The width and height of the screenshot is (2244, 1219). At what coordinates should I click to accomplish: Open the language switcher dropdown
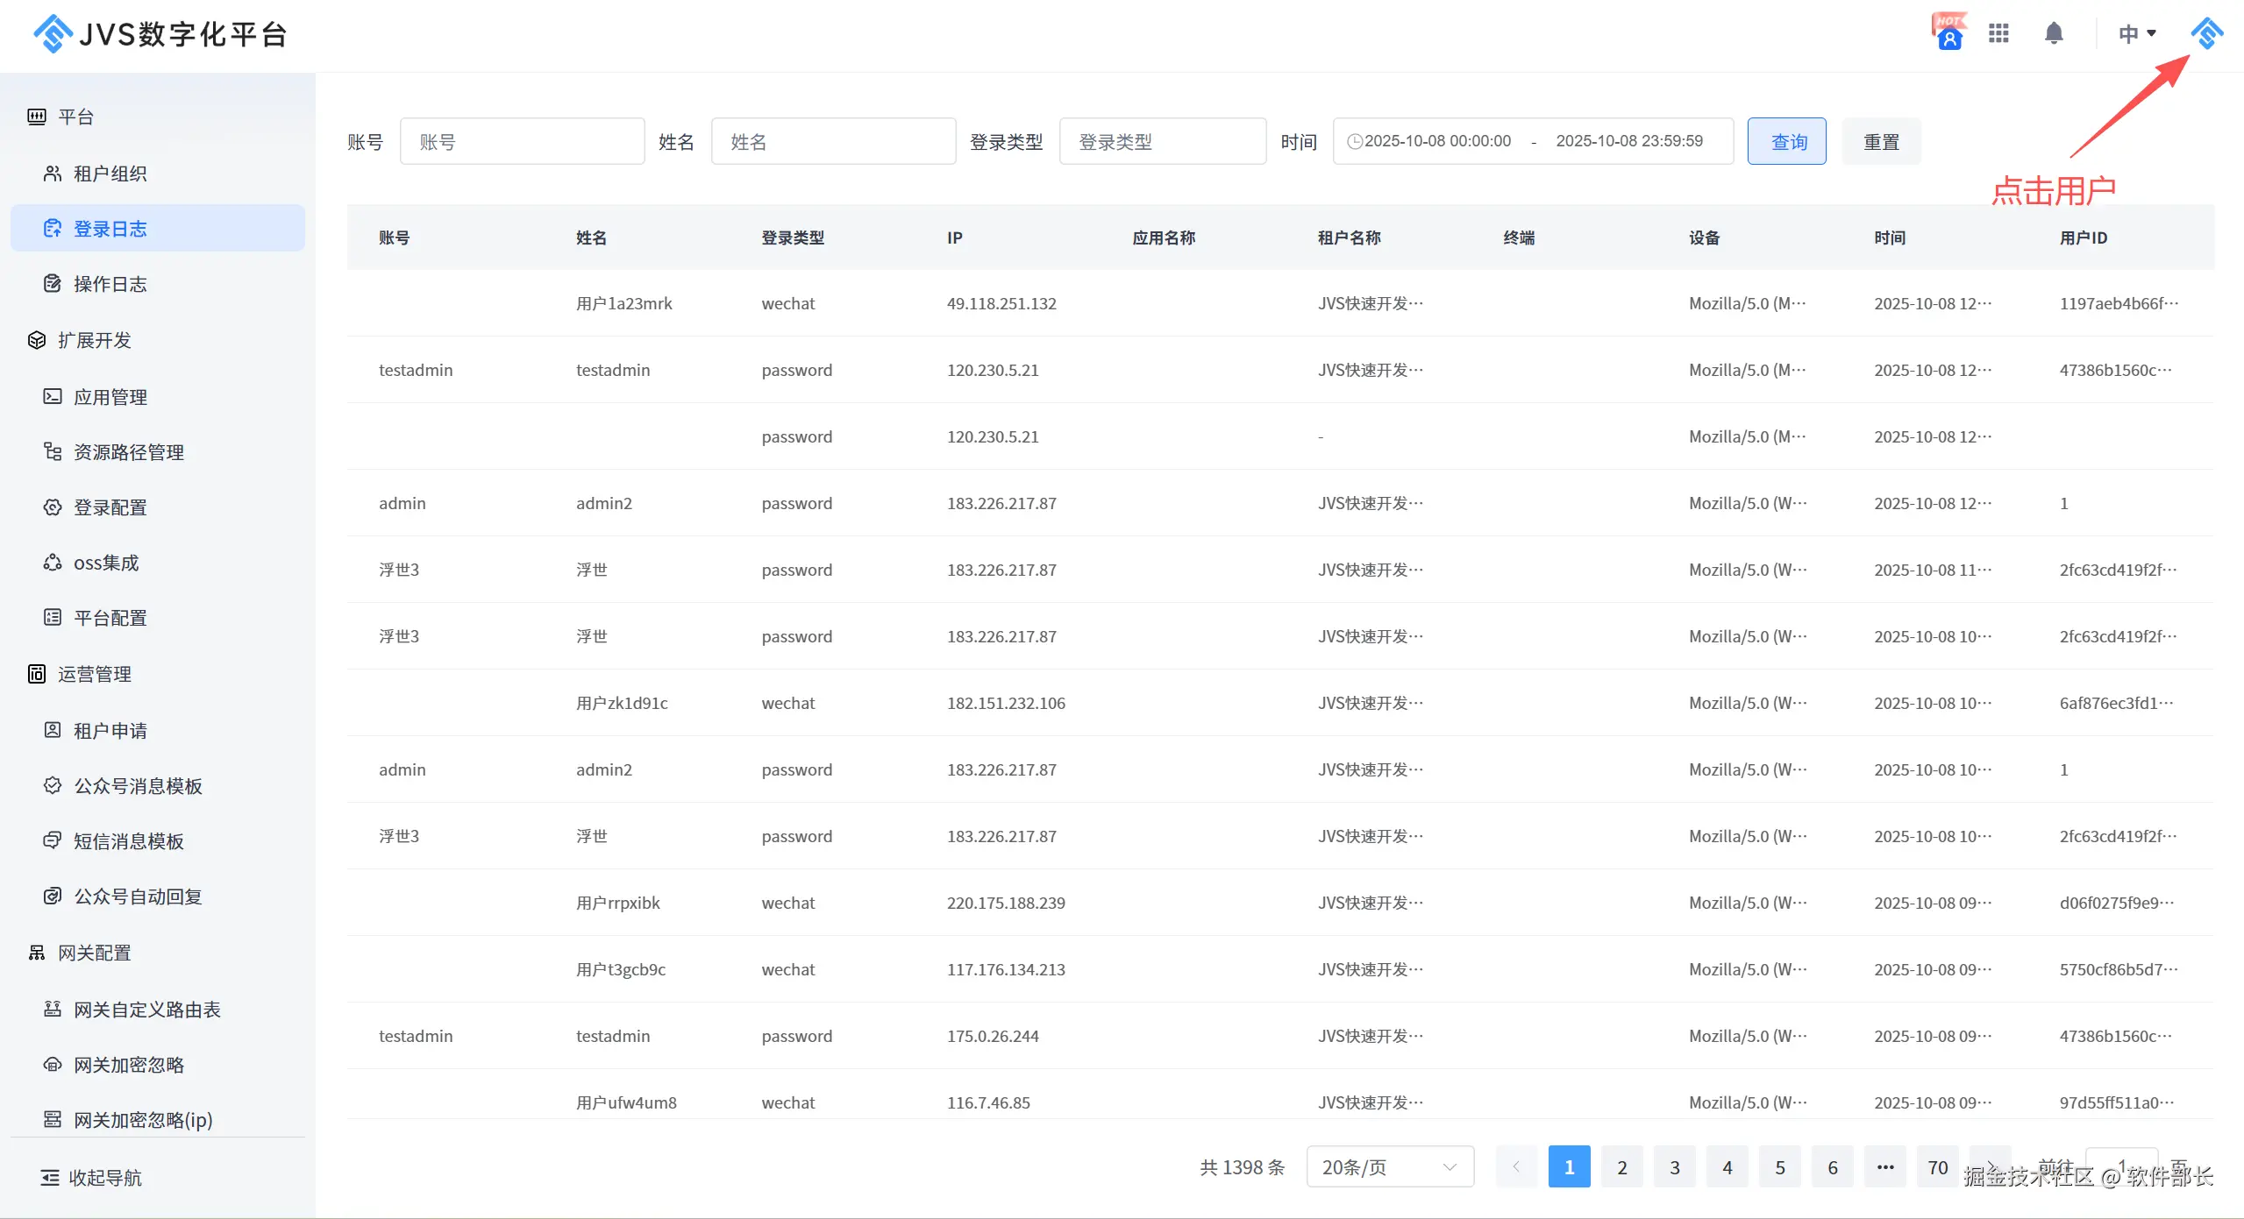[x=2136, y=34]
